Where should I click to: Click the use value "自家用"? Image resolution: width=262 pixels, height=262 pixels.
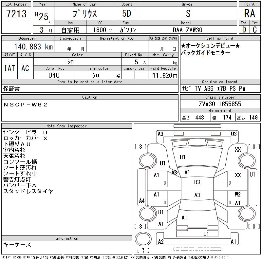[70, 30]
